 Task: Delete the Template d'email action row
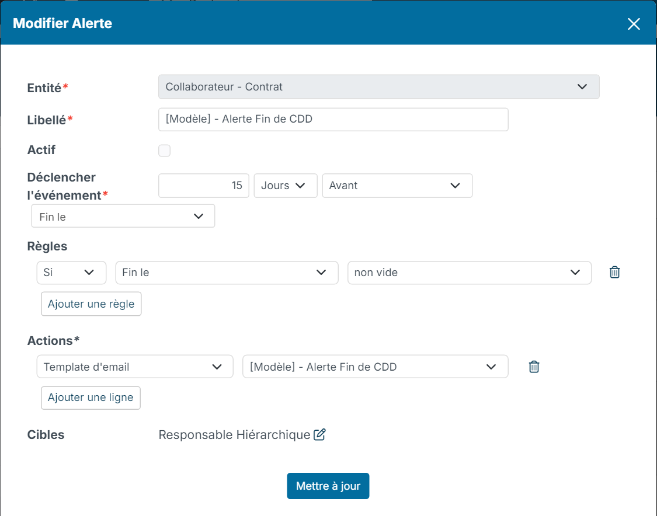(534, 367)
